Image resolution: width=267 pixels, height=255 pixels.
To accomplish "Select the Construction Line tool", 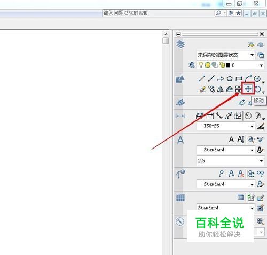I will click(x=211, y=78).
